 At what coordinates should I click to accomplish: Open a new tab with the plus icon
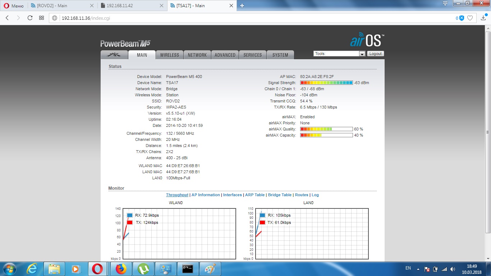[242, 6]
